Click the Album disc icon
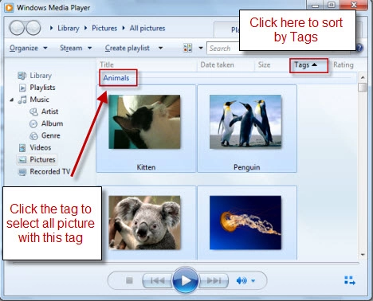373x301 pixels. (33, 123)
